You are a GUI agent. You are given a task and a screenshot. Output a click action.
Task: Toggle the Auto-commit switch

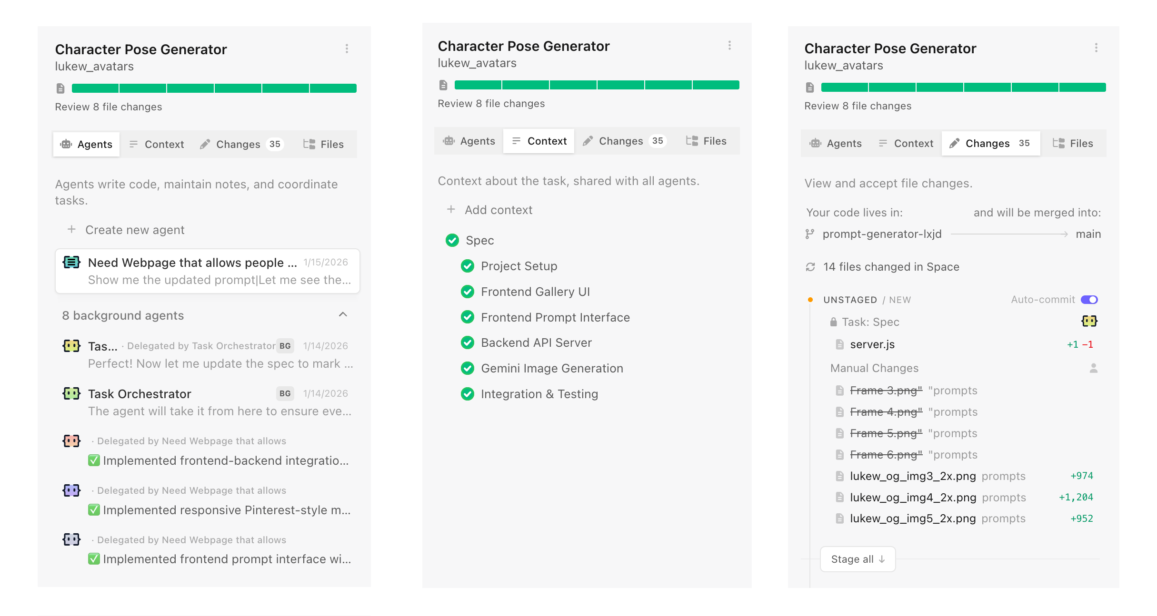click(1089, 300)
